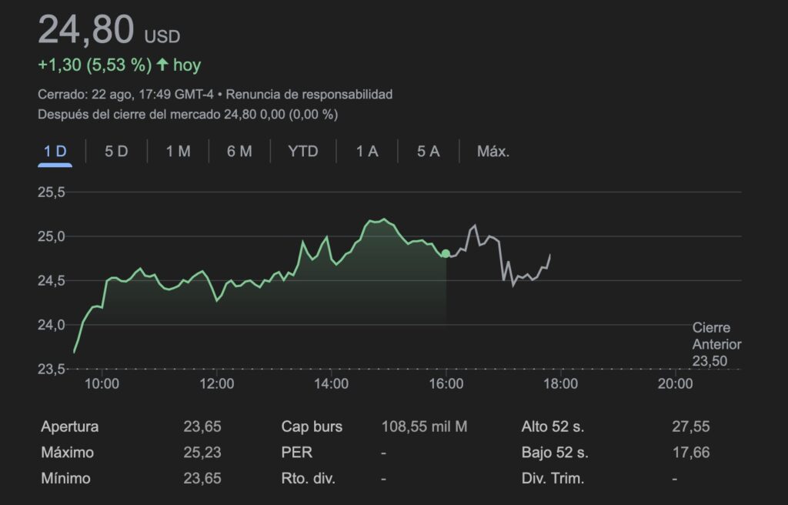The image size is (788, 505).
Task: Click the Mínimo label
Action: 66,478
